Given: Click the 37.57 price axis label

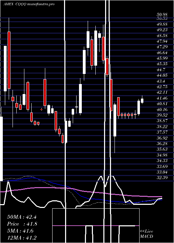Looking at the screenshot, I should [x=162, y=132].
